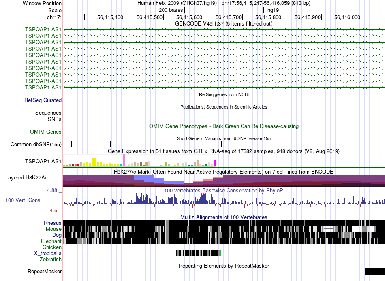The image size is (385, 281).
Task: Click the Chicken alignment label
Action: [x=52, y=247]
